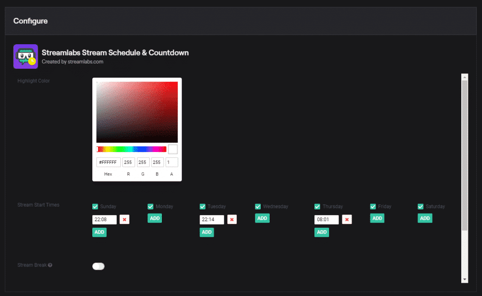Edit the #FFFFFF hex value field
Viewport: 482px width, 296px height.
click(108, 162)
